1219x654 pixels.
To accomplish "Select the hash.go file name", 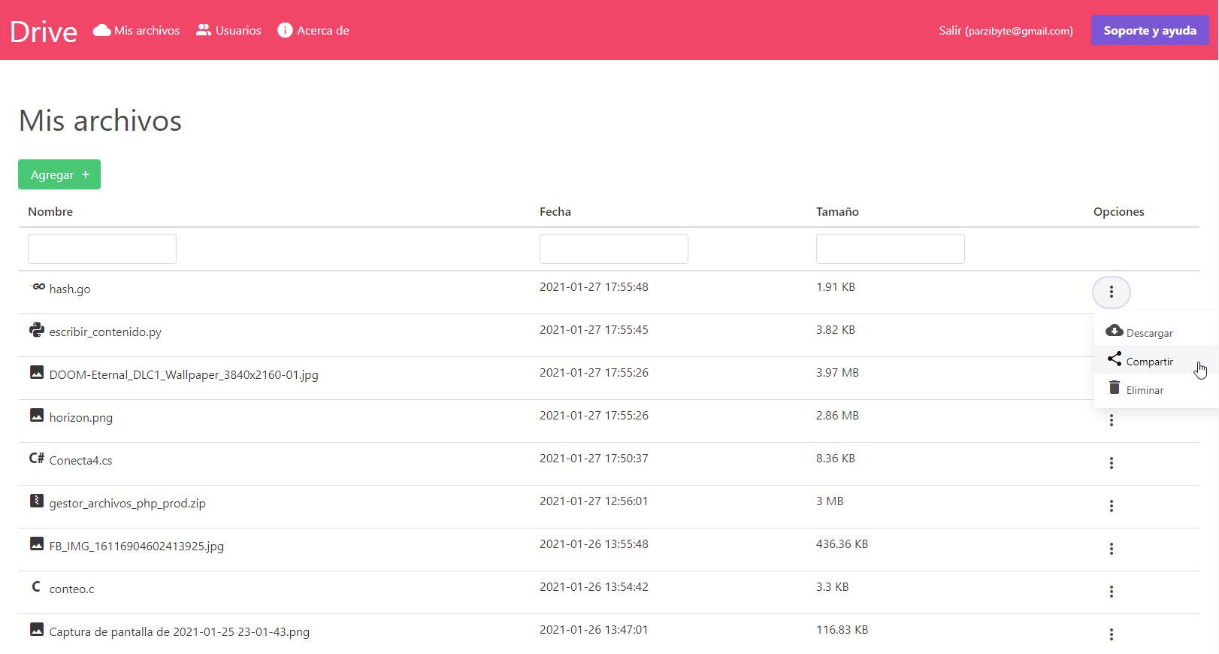I will (70, 289).
